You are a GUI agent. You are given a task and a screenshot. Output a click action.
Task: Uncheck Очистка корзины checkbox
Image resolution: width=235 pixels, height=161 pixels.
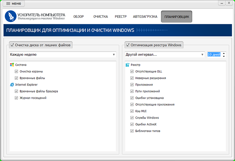click(16, 72)
